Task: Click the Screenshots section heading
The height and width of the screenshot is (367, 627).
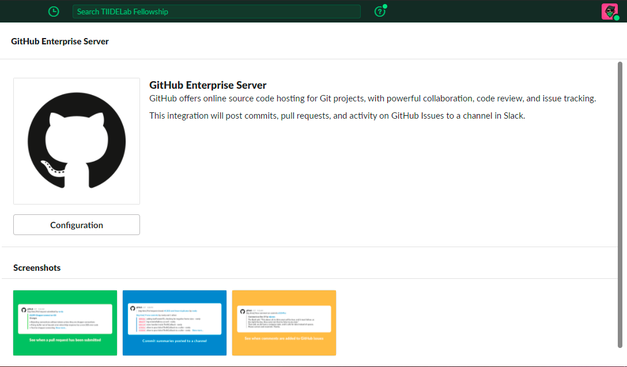Action: pos(37,267)
